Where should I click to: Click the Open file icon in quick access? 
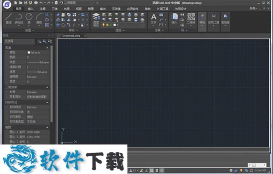click(20, 3)
